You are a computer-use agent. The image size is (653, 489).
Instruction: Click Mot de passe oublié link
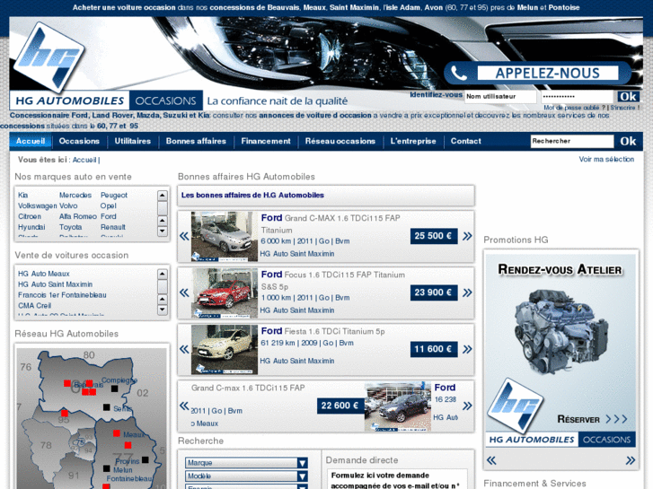(x=574, y=108)
